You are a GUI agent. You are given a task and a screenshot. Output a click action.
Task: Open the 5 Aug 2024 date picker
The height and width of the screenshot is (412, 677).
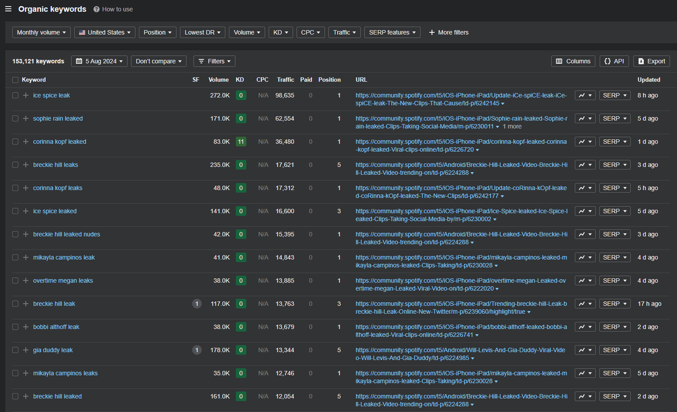pyautogui.click(x=99, y=61)
